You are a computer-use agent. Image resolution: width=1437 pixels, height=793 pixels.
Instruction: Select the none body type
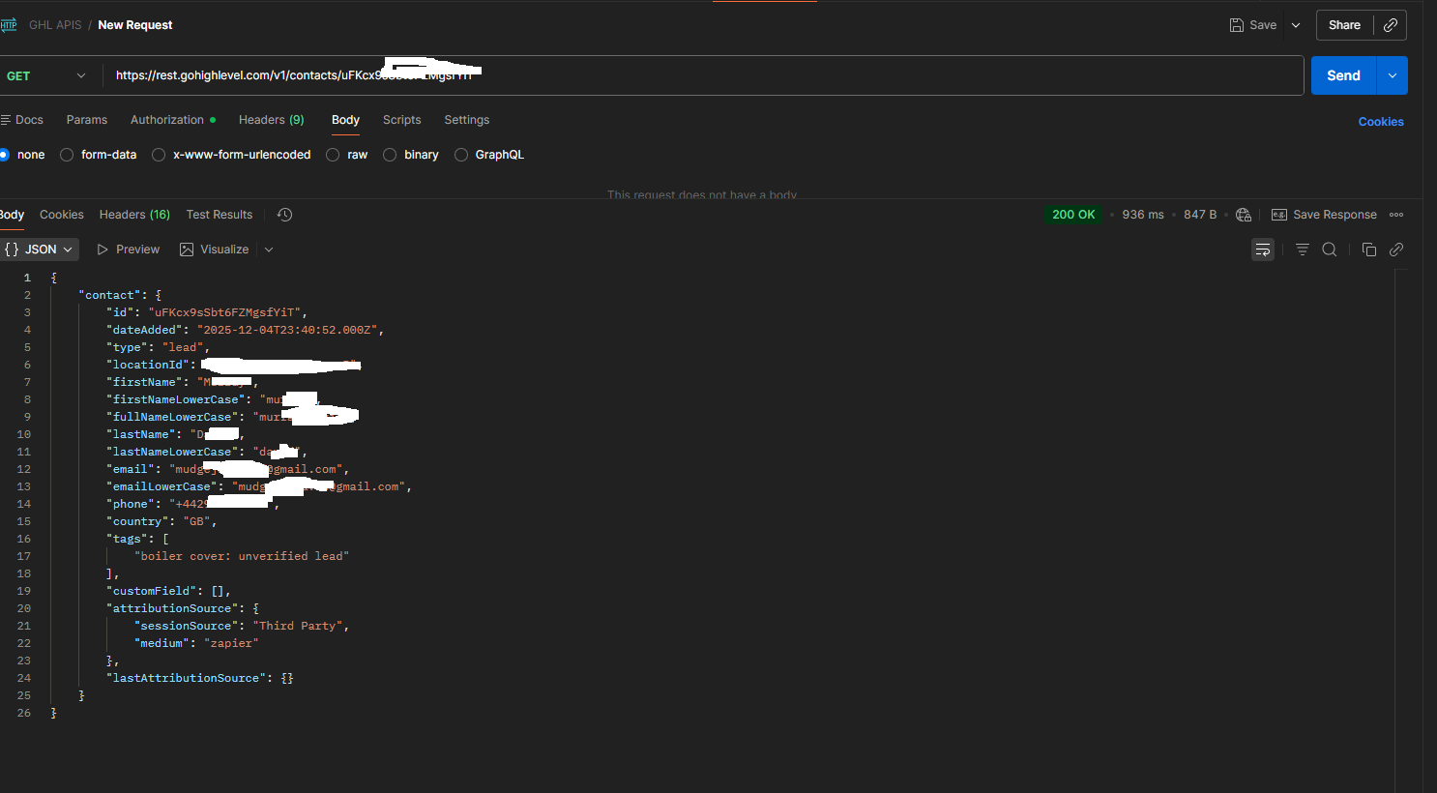pyautogui.click(x=22, y=155)
